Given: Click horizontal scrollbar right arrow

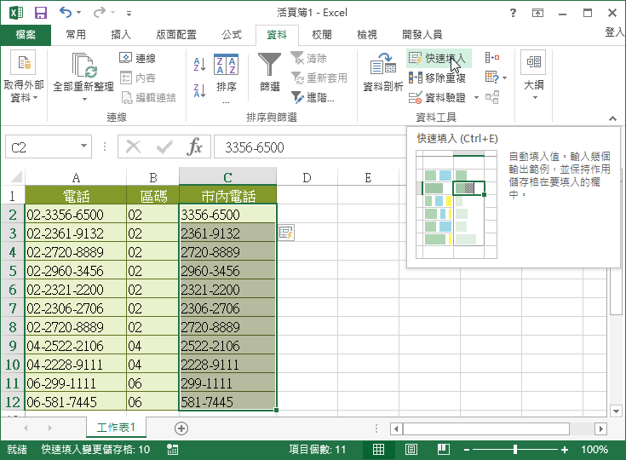Looking at the screenshot, I should click(x=600, y=428).
